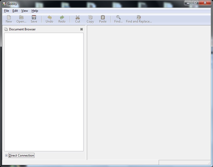This screenshot has width=213, height=167.
Task: Open the File menu
Action: [x=7, y=11]
